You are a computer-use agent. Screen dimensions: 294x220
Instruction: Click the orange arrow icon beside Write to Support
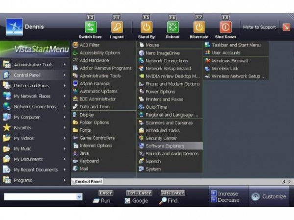[286, 27]
